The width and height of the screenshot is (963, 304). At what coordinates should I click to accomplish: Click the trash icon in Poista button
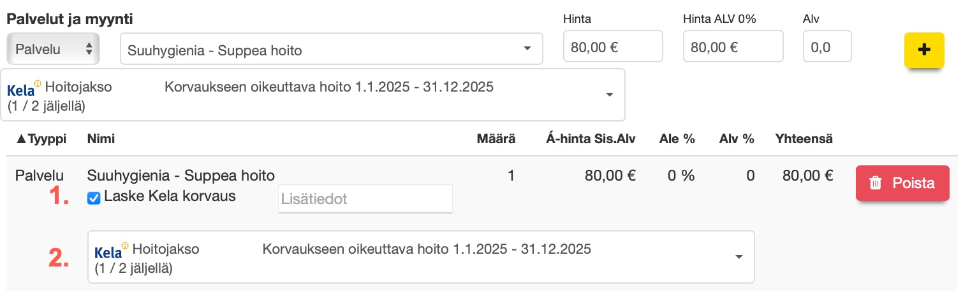pyautogui.click(x=876, y=183)
